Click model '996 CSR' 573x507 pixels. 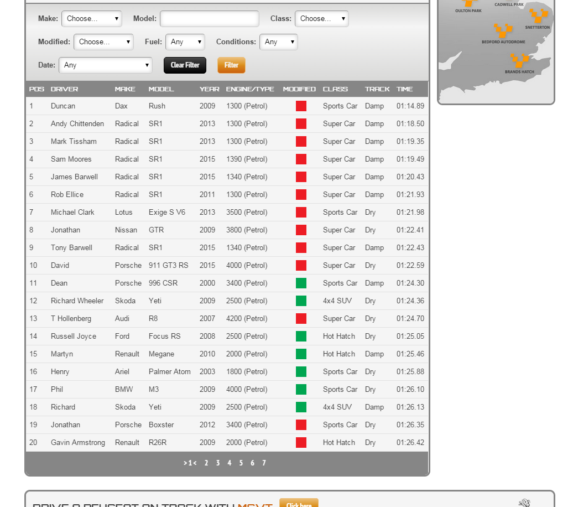click(163, 283)
